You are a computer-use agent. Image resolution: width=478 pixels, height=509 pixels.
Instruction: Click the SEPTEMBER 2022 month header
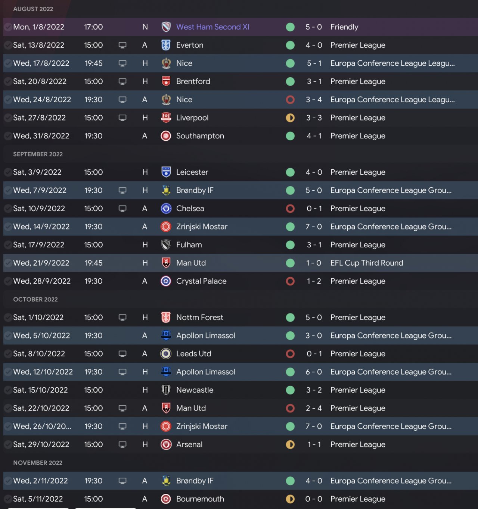click(38, 154)
